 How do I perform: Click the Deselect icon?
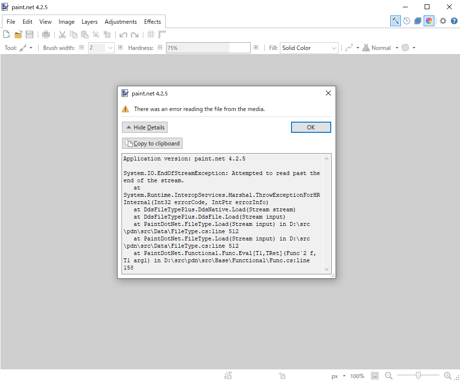coord(107,34)
